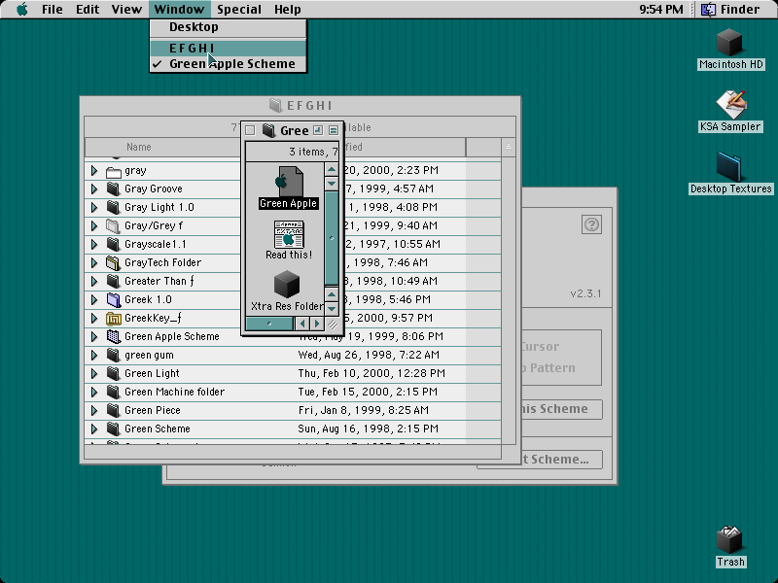Click the Greater Than f folder icon

[114, 281]
